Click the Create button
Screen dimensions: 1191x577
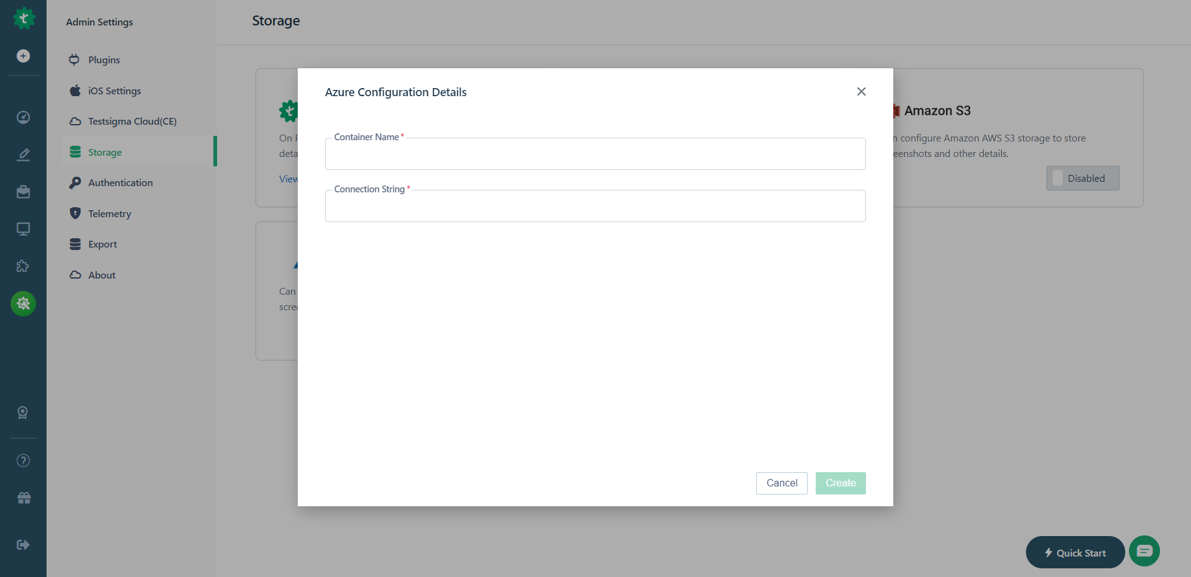(x=841, y=483)
